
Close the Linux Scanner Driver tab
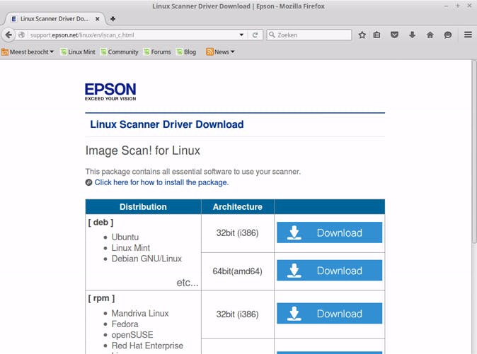(x=98, y=19)
